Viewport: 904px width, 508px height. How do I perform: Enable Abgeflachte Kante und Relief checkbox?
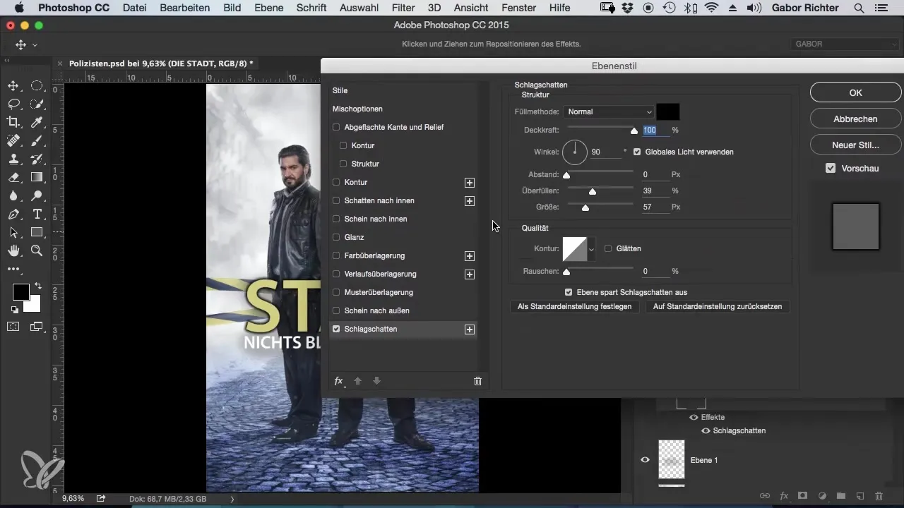tap(336, 128)
